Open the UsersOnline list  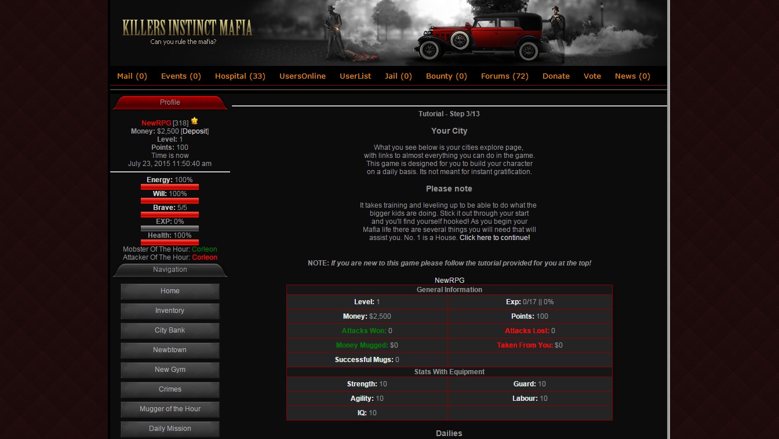[x=302, y=76]
